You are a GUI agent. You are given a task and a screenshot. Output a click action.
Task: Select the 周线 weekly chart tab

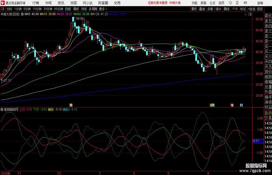coord(76,9)
